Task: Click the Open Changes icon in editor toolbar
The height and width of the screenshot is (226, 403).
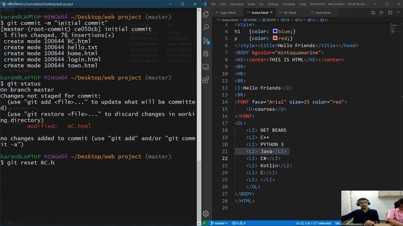Action: [373, 13]
